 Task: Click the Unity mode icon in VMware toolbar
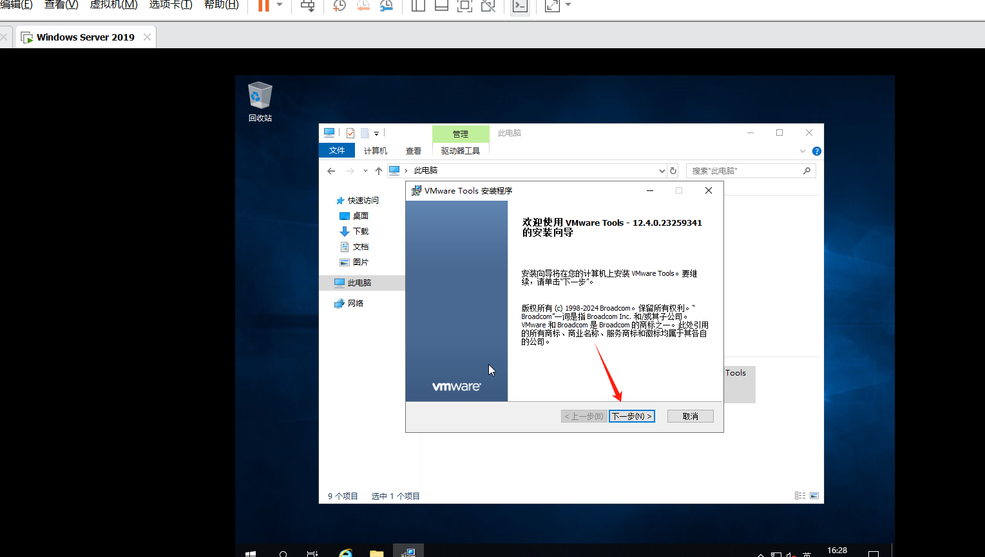coord(488,6)
